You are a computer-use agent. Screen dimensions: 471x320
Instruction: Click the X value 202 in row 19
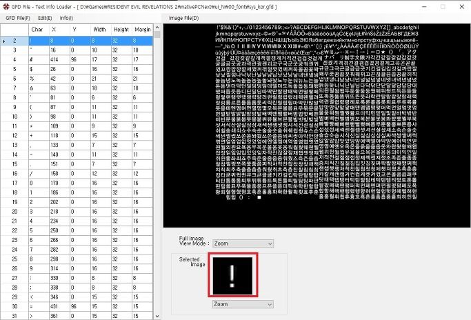tap(59, 202)
